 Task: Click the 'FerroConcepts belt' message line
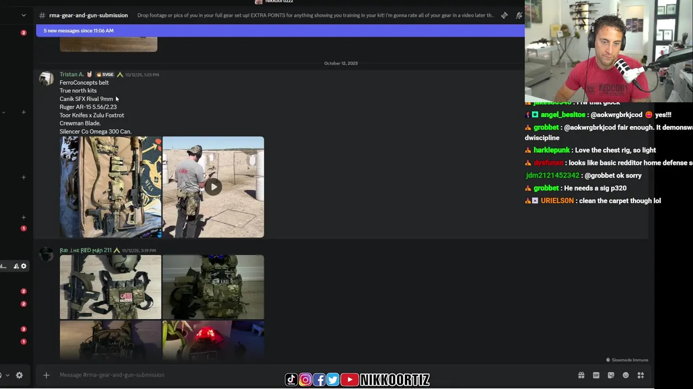pyautogui.click(x=84, y=83)
